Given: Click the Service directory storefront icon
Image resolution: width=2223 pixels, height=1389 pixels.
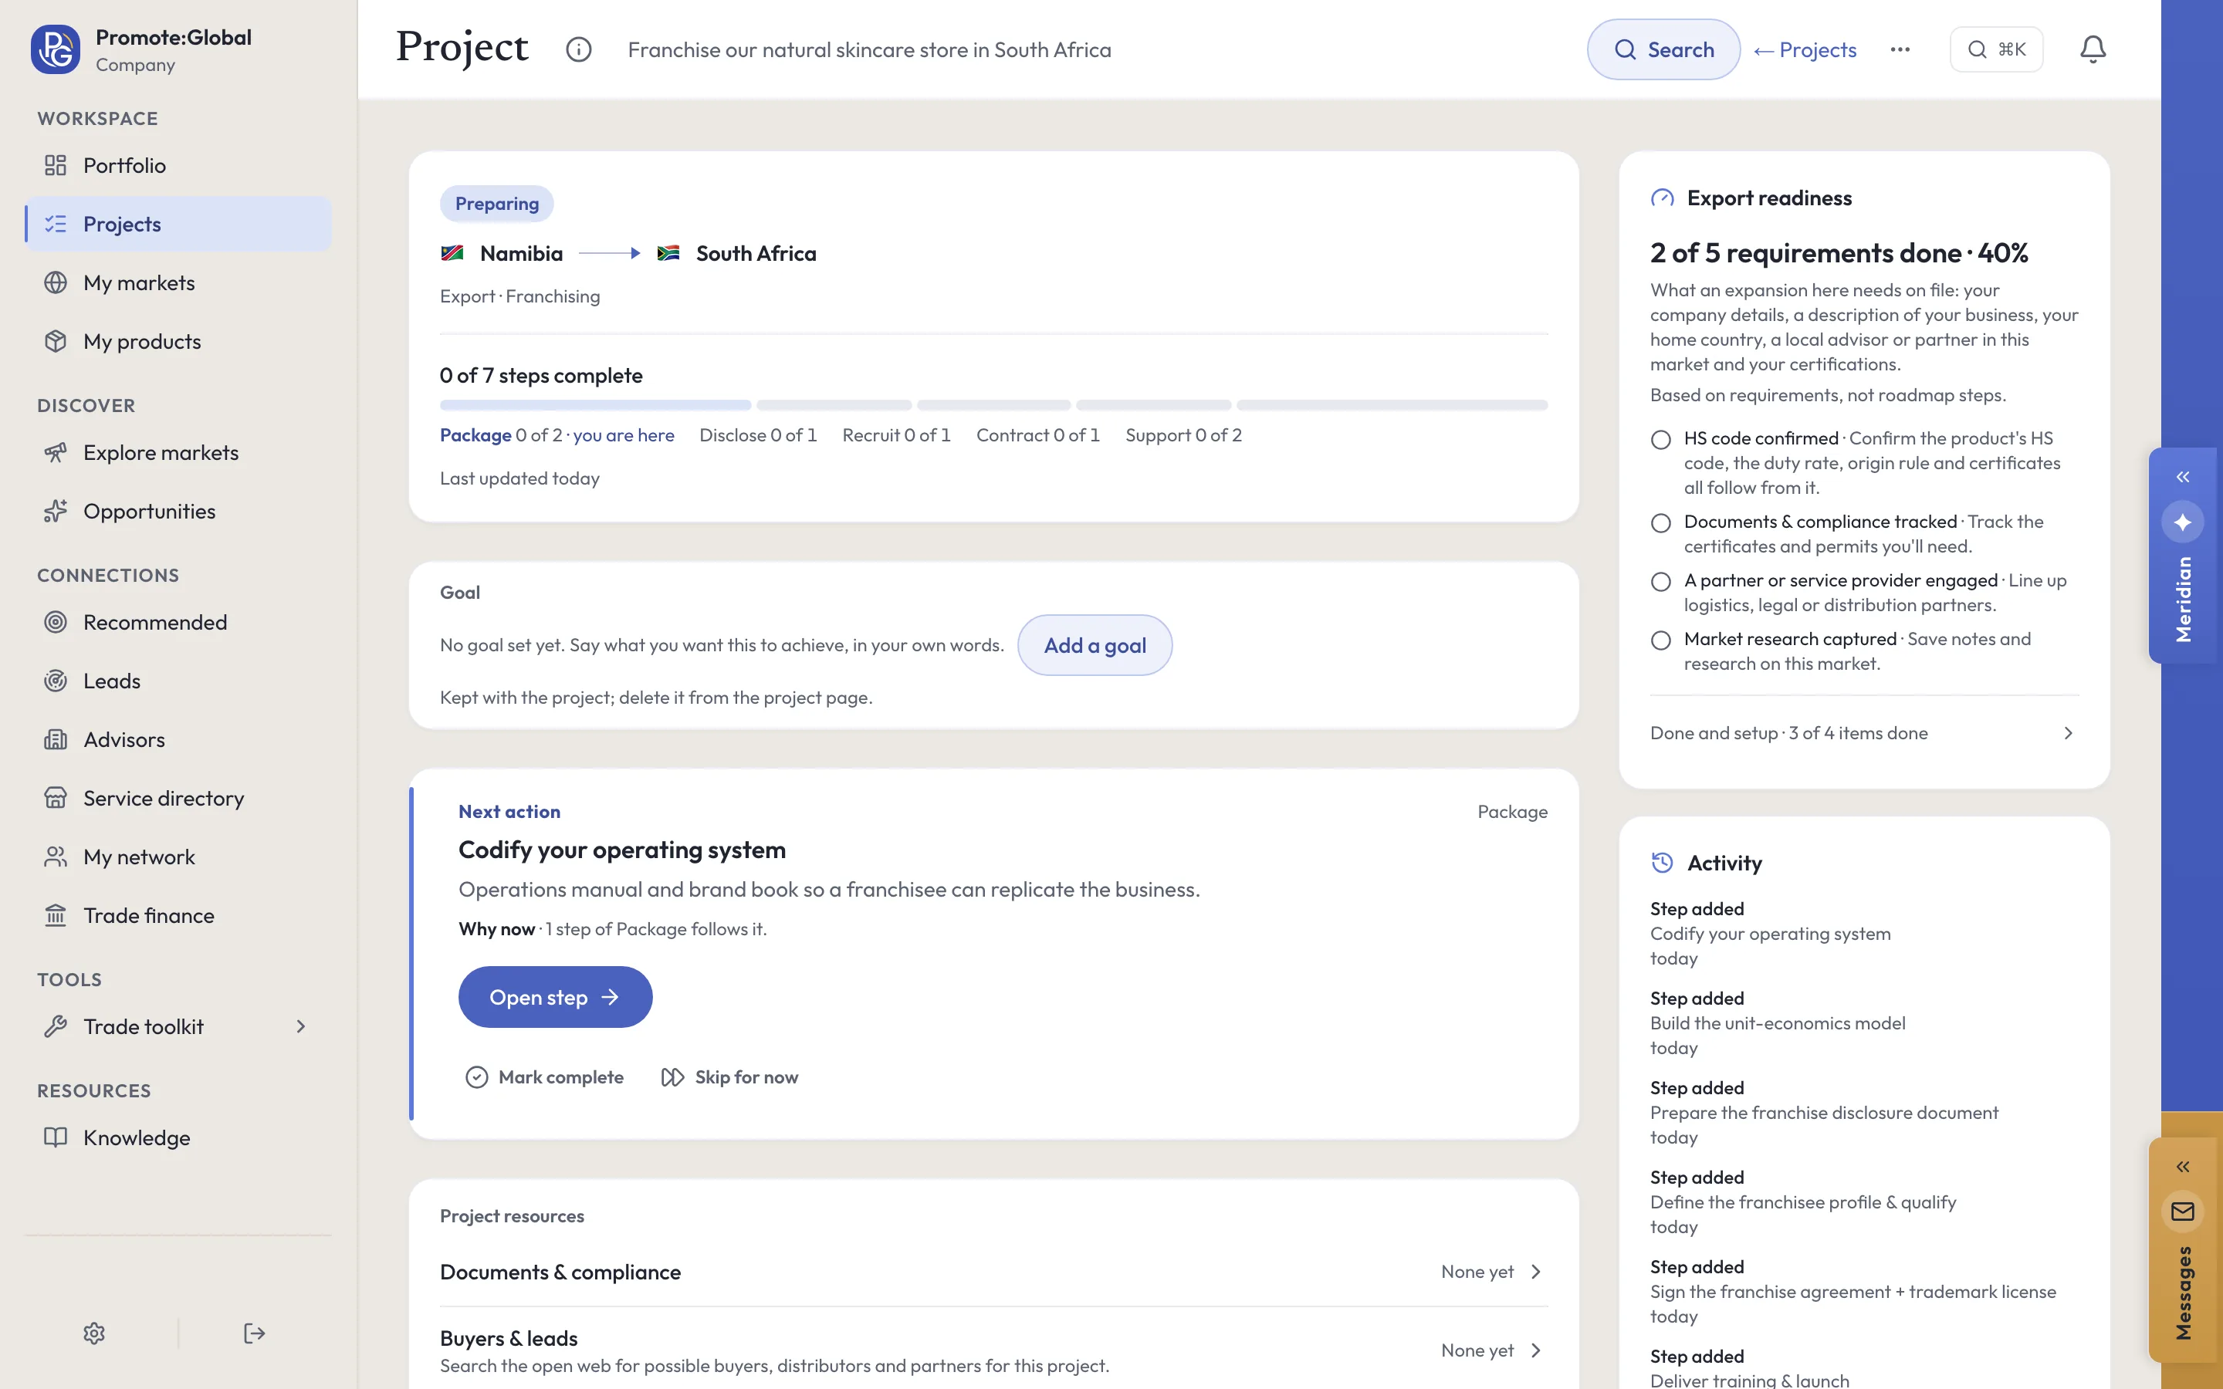Looking at the screenshot, I should click(x=56, y=799).
